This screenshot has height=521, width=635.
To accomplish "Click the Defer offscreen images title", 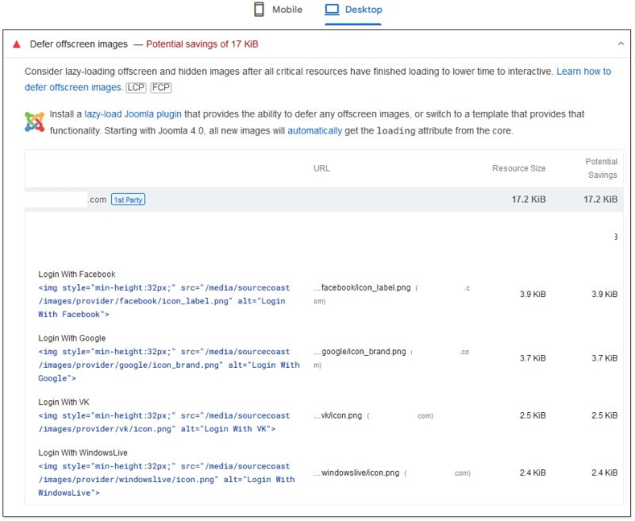I will 79,44.
